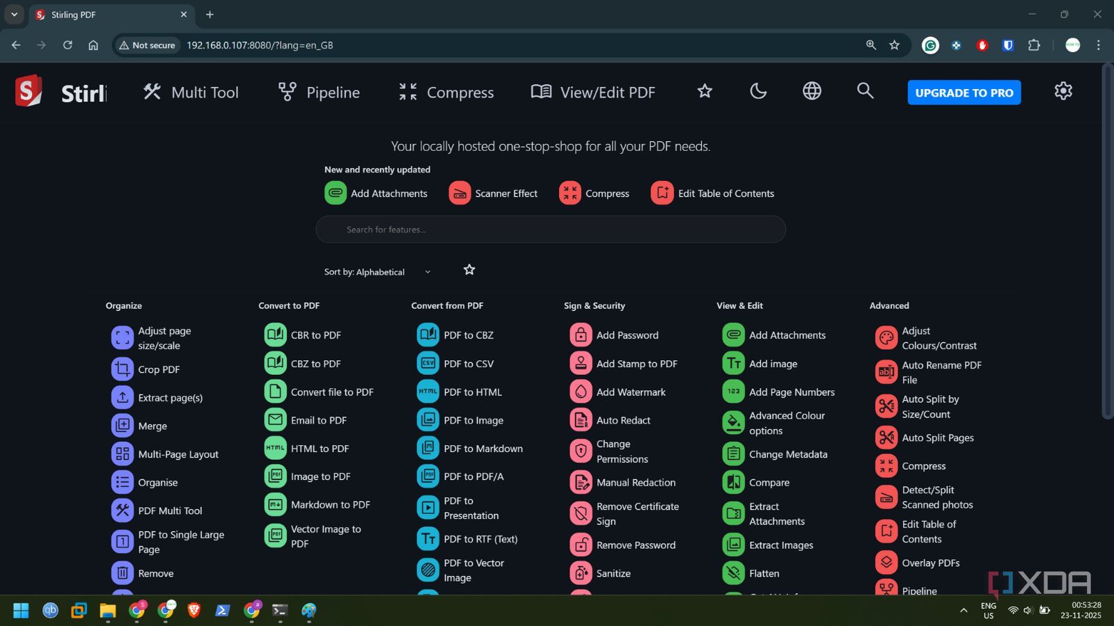Viewport: 1114px width, 626px height.
Task: Open the Crop PDF tool icon
Action: [123, 369]
